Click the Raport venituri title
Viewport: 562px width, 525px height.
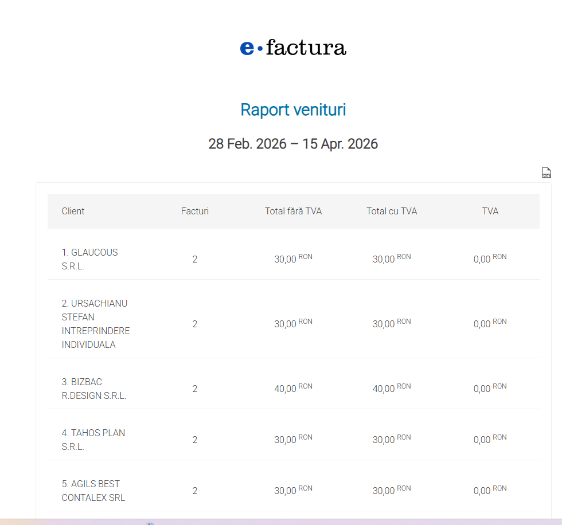point(293,109)
